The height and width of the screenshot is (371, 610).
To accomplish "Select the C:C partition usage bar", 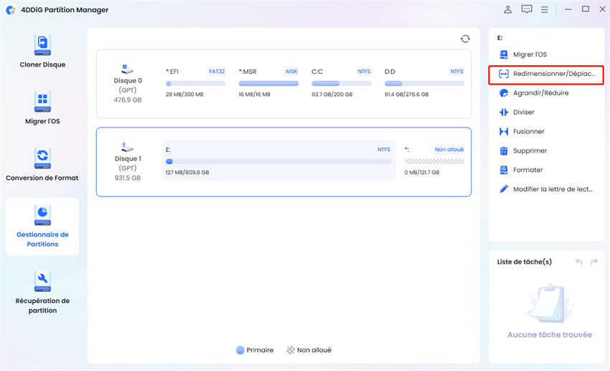I will pyautogui.click(x=342, y=83).
